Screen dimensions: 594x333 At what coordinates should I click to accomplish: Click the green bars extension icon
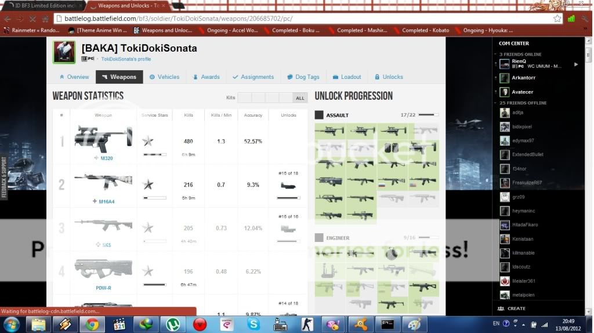click(x=571, y=19)
